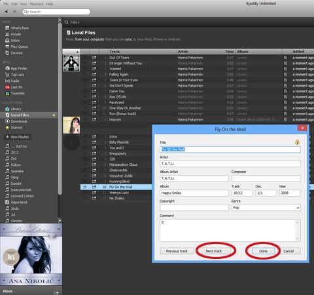Open the Inbox
The height and width of the screenshot is (295, 314).
pos(12,41)
